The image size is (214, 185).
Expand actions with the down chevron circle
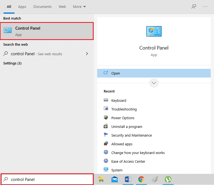(154, 83)
